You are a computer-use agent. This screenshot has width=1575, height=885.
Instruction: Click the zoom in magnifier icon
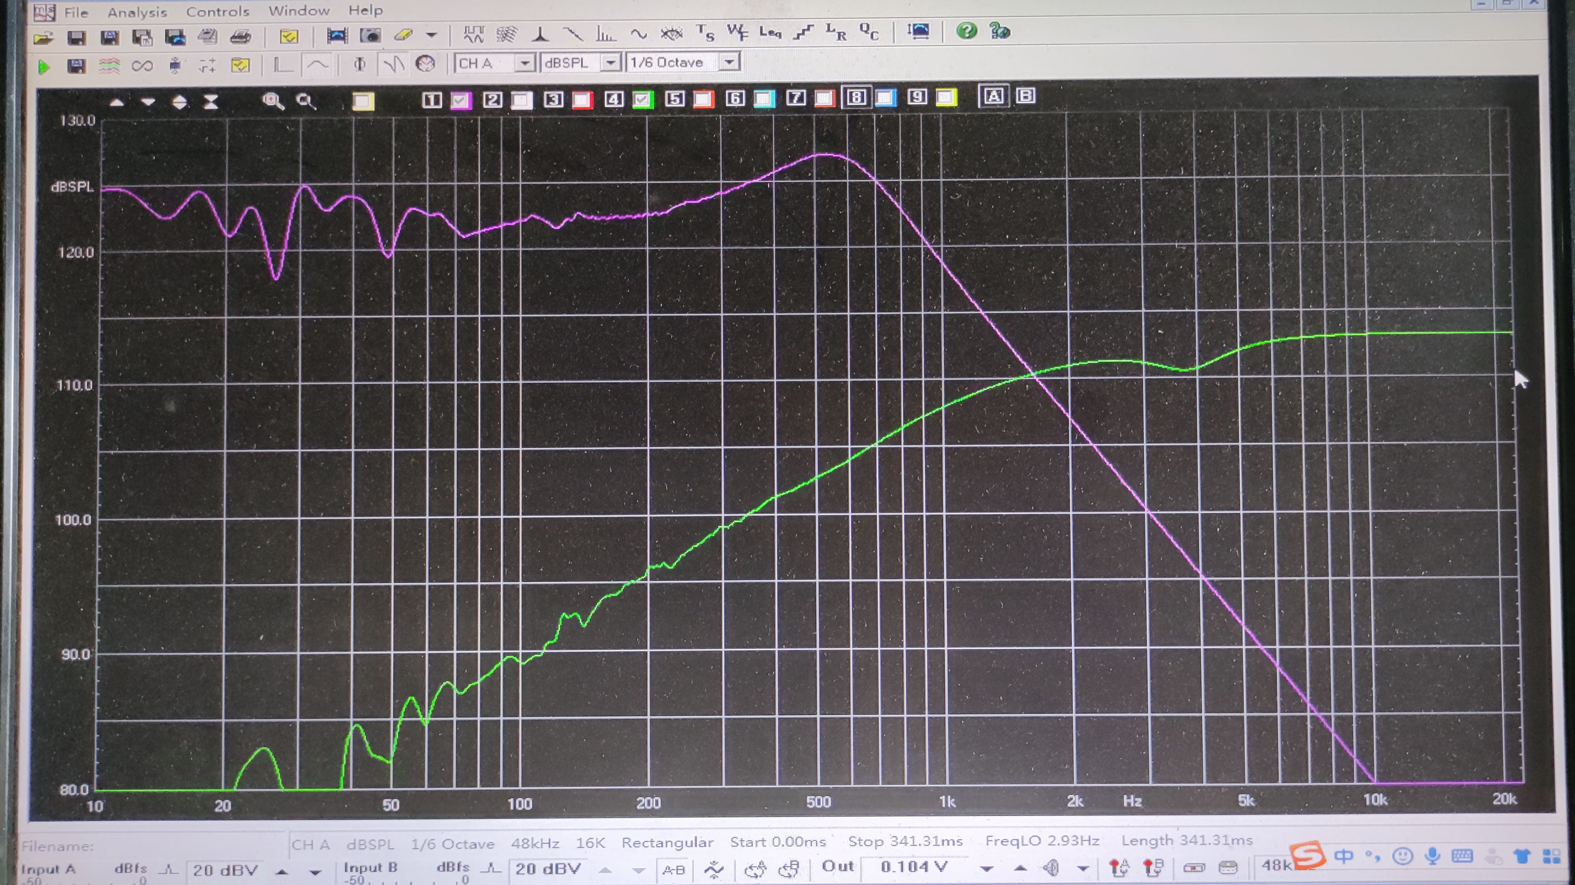pos(273,101)
